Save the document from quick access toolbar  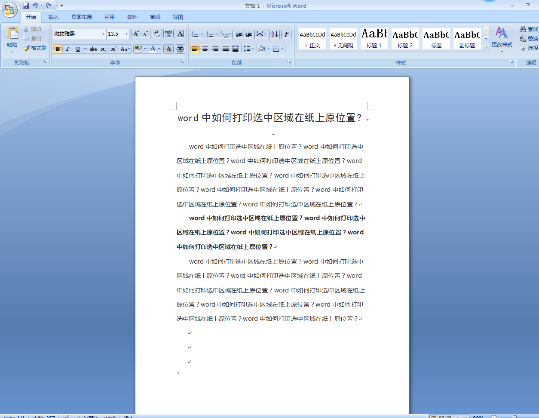coord(26,6)
